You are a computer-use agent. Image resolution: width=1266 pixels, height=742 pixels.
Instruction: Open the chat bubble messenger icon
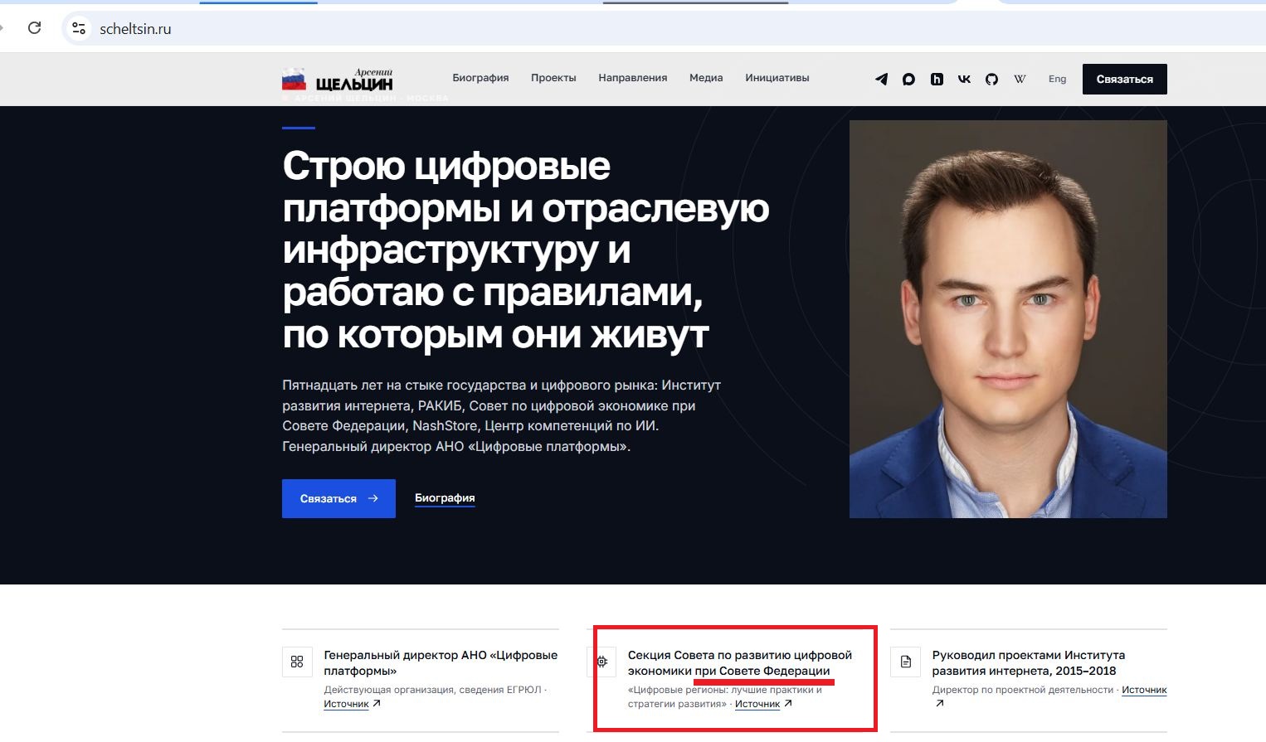pyautogui.click(x=908, y=80)
